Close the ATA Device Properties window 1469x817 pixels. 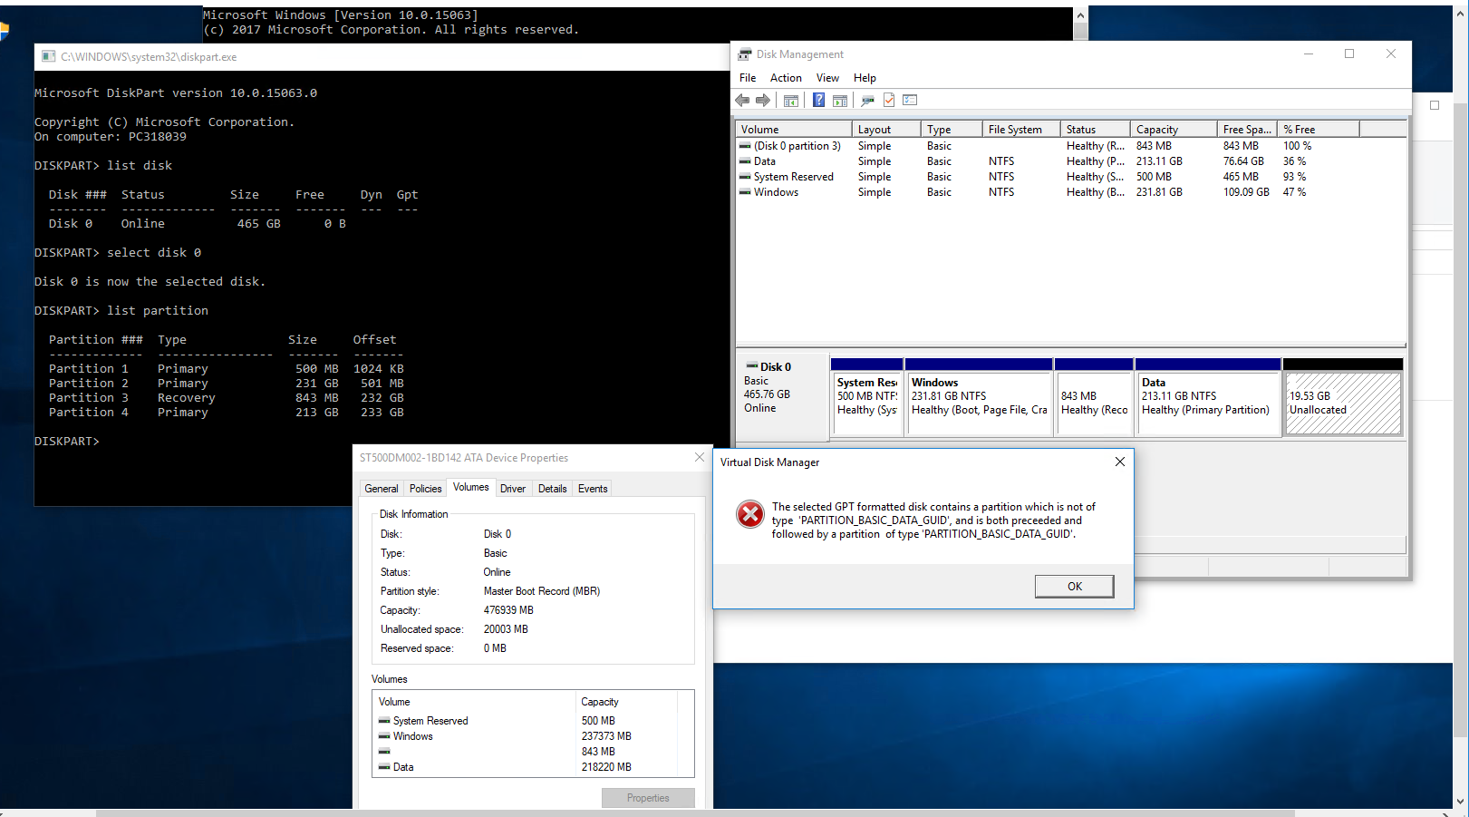699,457
